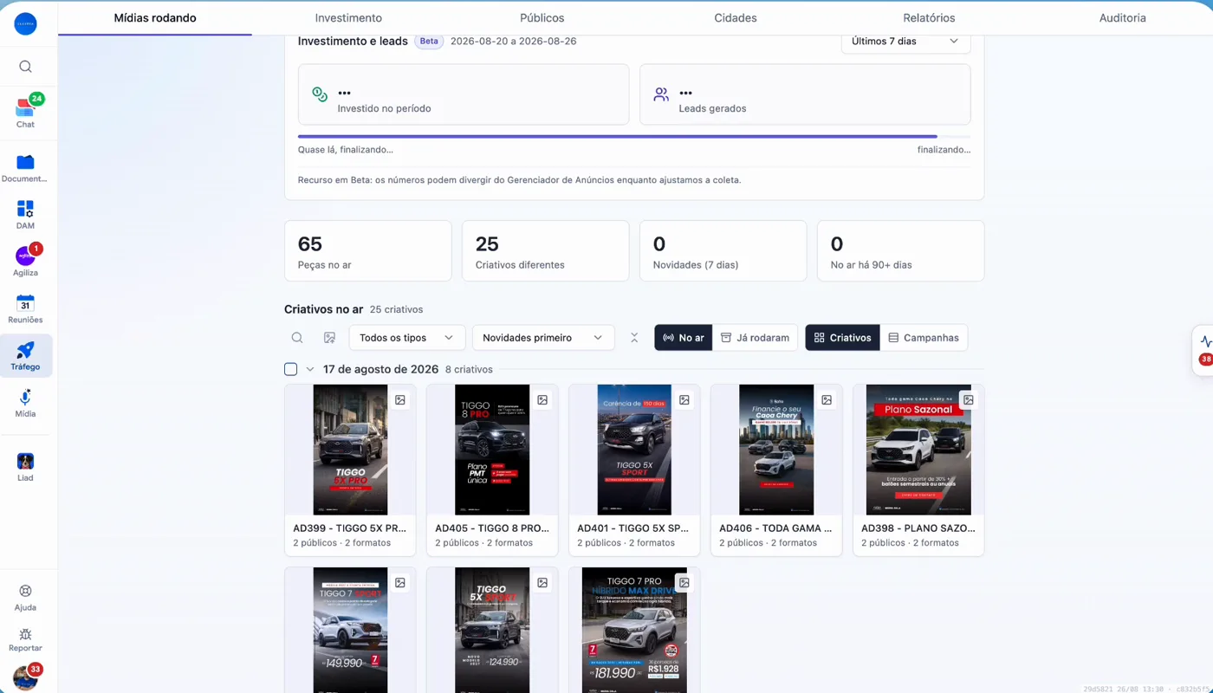Open Reuniões calendar in sidebar
The image size is (1213, 693).
[x=25, y=309]
